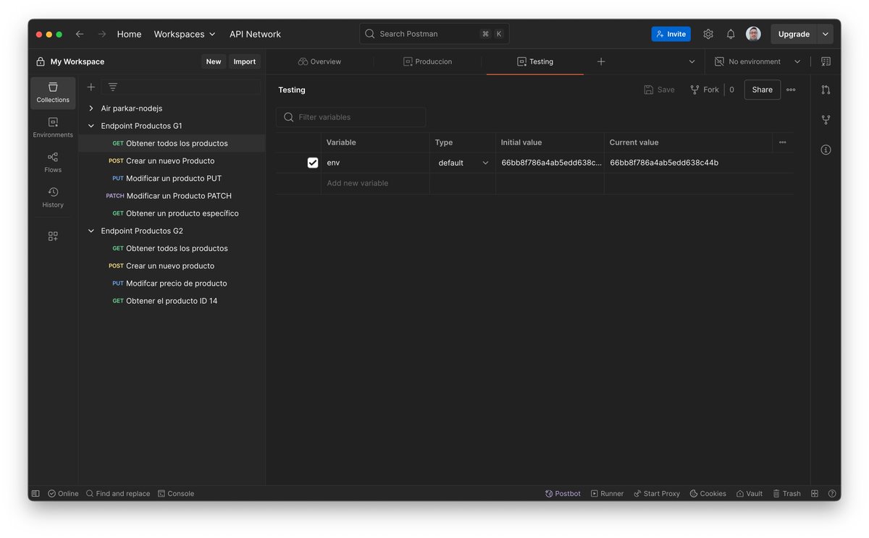The height and width of the screenshot is (538, 869).
Task: Click the Import button
Action: pyautogui.click(x=245, y=61)
